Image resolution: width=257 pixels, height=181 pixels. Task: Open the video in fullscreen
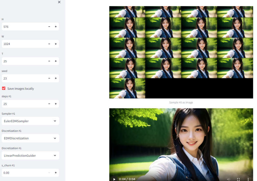pos(238,179)
